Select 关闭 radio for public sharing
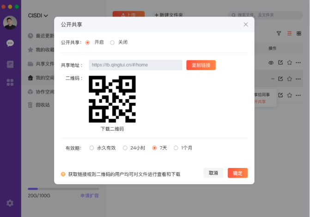The height and width of the screenshot is (217, 310). (112, 43)
